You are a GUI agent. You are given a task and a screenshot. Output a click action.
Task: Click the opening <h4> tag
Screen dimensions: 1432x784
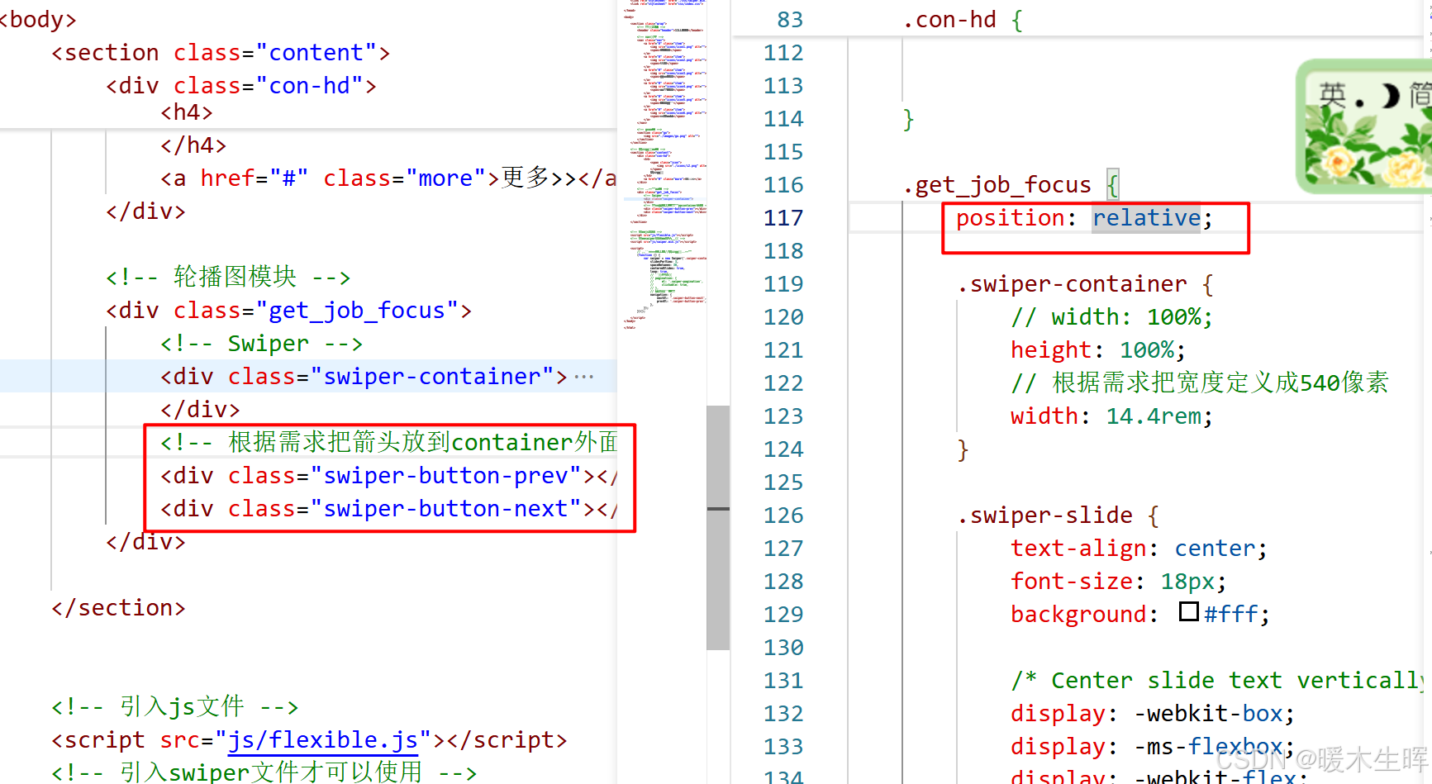[x=187, y=112]
